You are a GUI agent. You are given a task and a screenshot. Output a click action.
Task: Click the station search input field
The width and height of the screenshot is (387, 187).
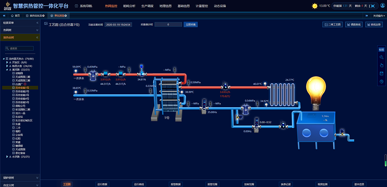click(24, 48)
